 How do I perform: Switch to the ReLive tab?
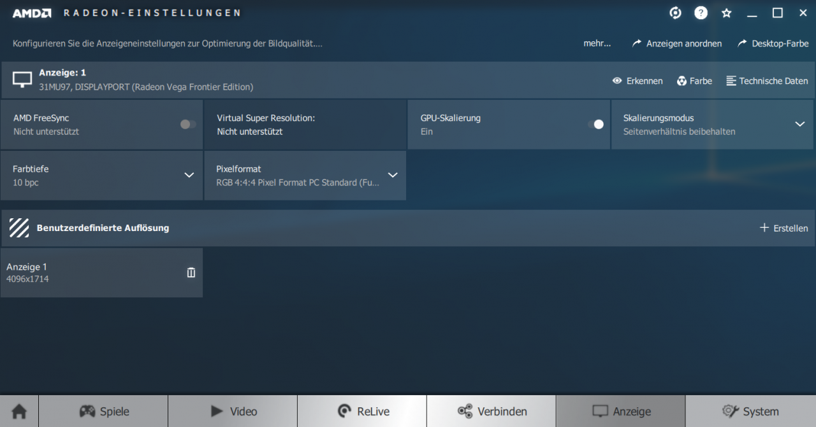click(x=362, y=411)
